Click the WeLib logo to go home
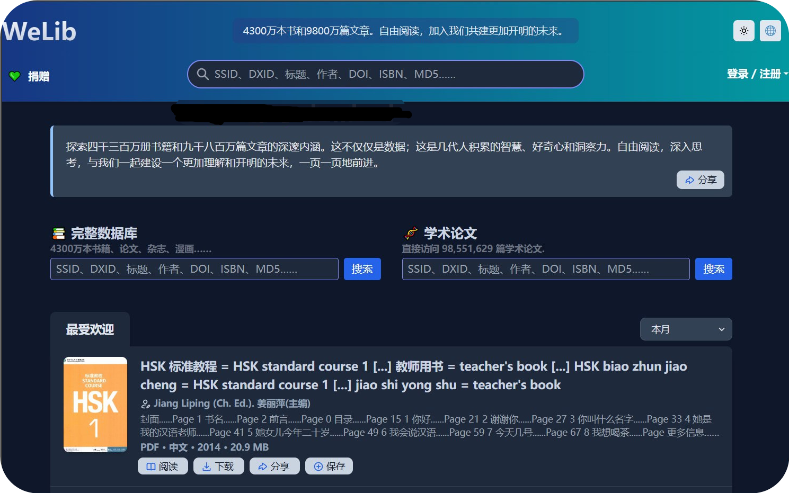The height and width of the screenshot is (493, 789). click(39, 31)
